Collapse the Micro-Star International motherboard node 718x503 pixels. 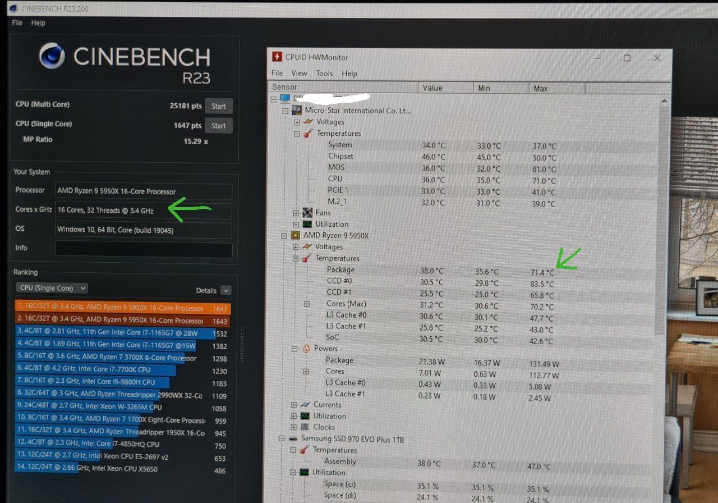(286, 111)
